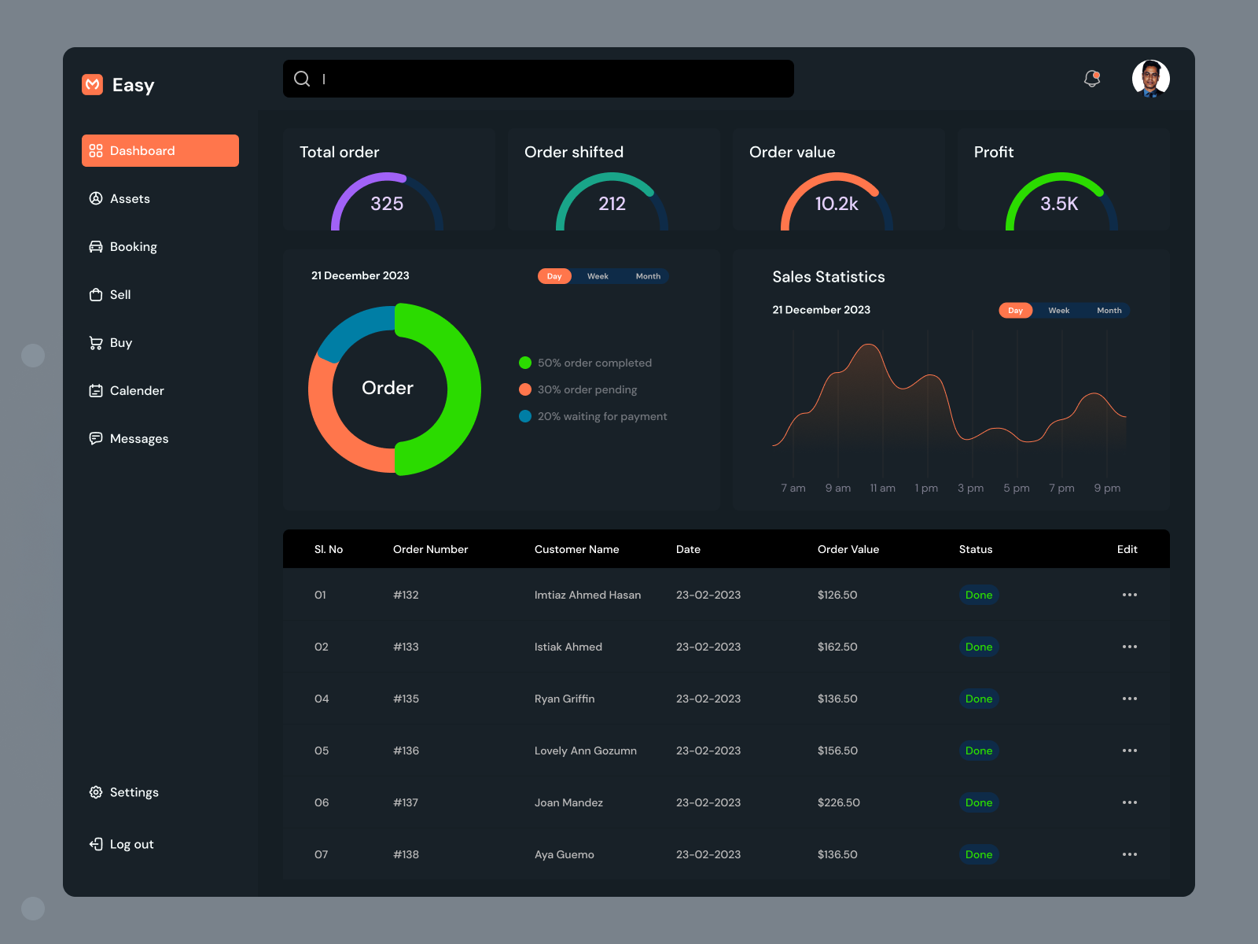Viewport: 1258px width, 944px height.
Task: Enable Month view for the order chart
Action: [648, 276]
